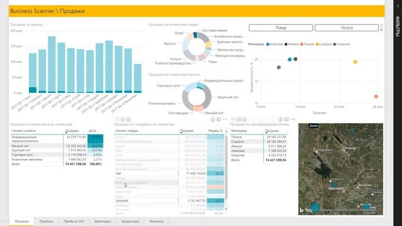Switch to the Кредиторка tab
The image size is (402, 226).
(x=130, y=222)
